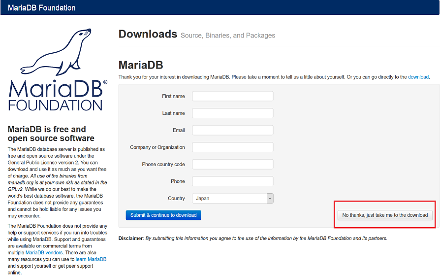440x277 pixels.
Task: Open the learn MariaDB link
Action: click(x=91, y=259)
